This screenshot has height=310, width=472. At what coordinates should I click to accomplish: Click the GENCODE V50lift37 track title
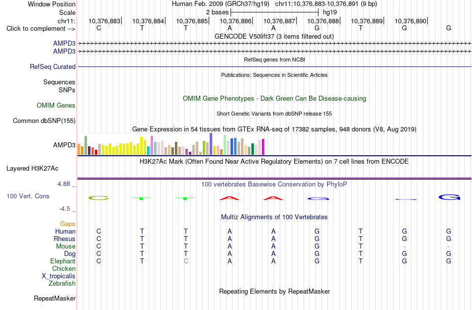click(x=274, y=37)
